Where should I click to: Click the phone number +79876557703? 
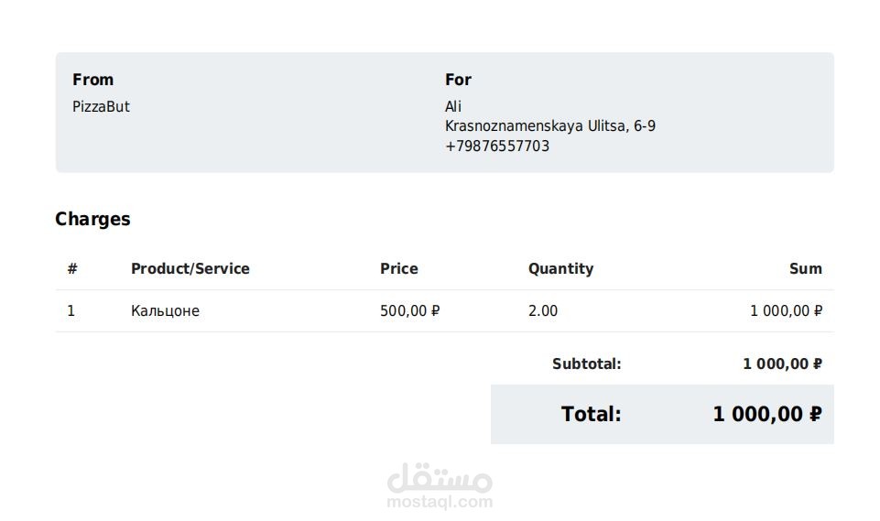coord(497,147)
